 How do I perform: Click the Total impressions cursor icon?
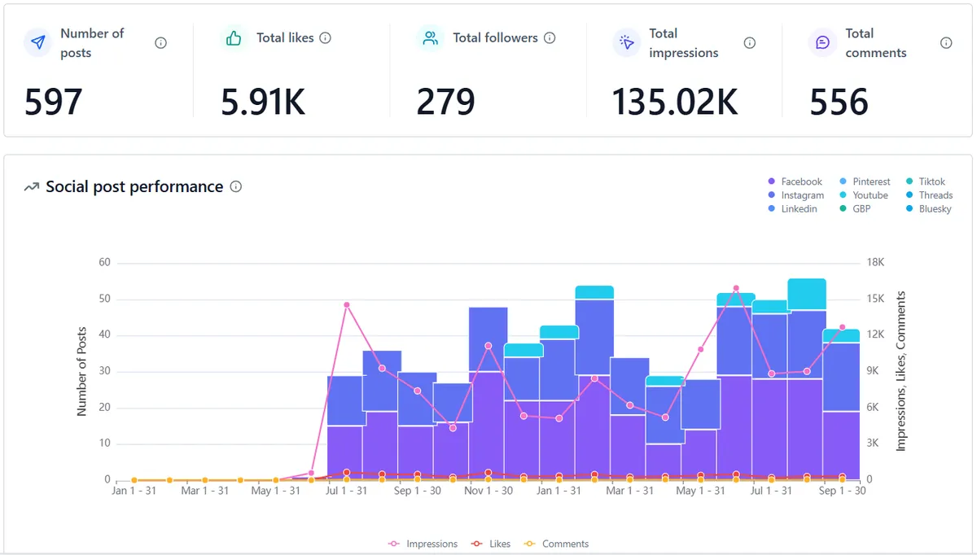(627, 43)
